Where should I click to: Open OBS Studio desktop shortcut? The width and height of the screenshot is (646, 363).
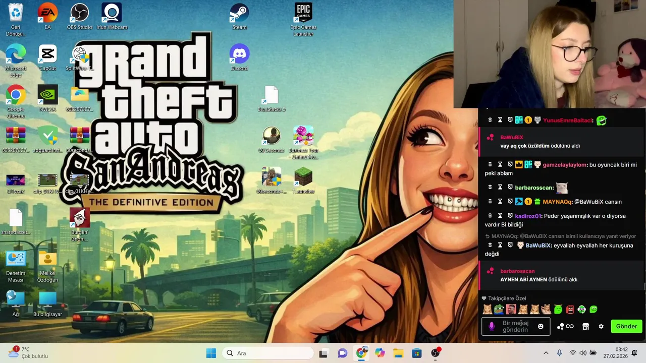[x=79, y=16]
